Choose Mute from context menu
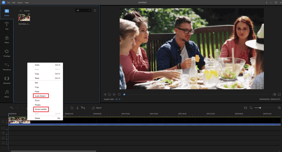 45,92
